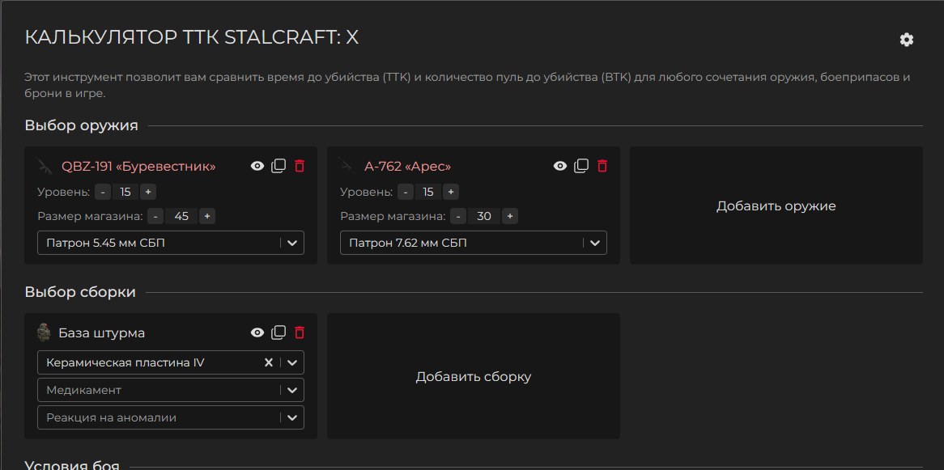Decrease QBZ-191 level with minus button
Viewport: 944px width, 470px height.
(103, 193)
